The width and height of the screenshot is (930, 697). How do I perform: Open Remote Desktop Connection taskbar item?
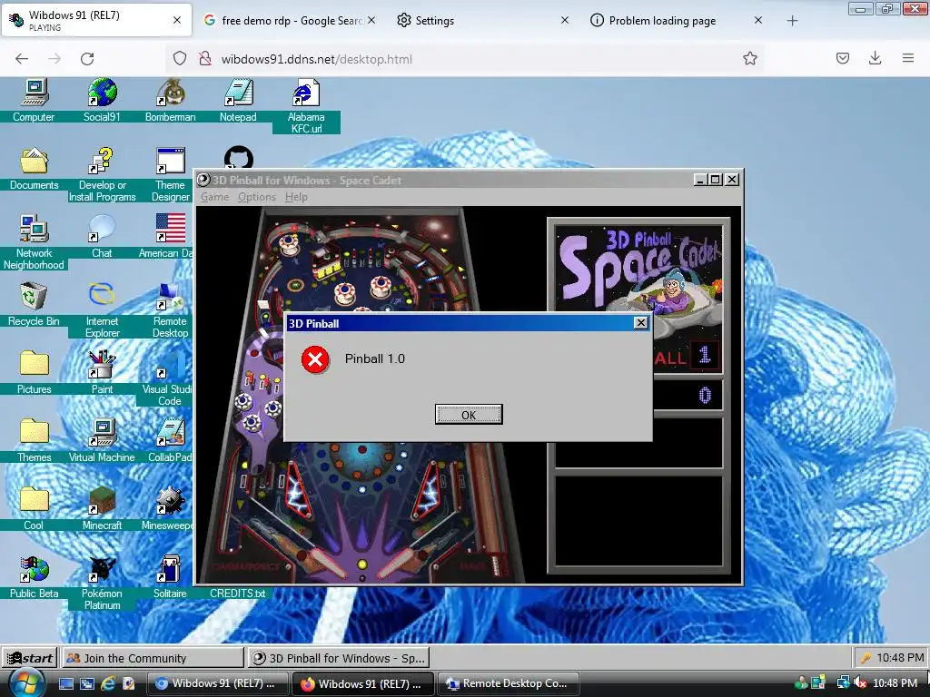coord(509,683)
